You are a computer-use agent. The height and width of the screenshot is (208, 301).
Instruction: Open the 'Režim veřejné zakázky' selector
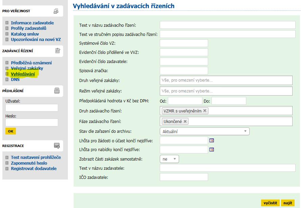(x=226, y=91)
